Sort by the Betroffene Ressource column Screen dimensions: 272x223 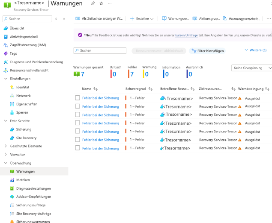click(x=177, y=89)
